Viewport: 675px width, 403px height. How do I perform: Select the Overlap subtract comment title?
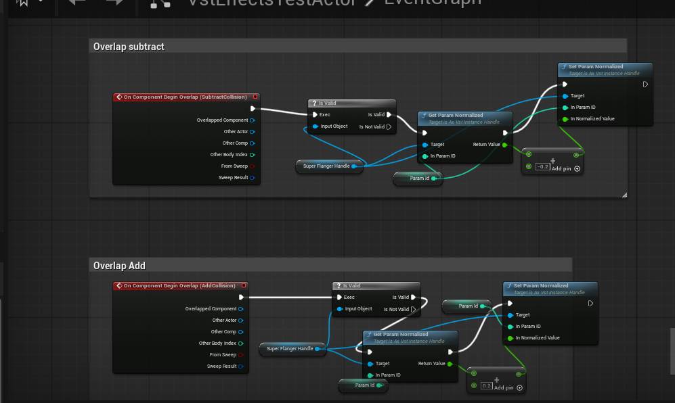pos(129,47)
